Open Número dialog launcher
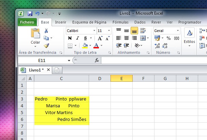 (178, 53)
